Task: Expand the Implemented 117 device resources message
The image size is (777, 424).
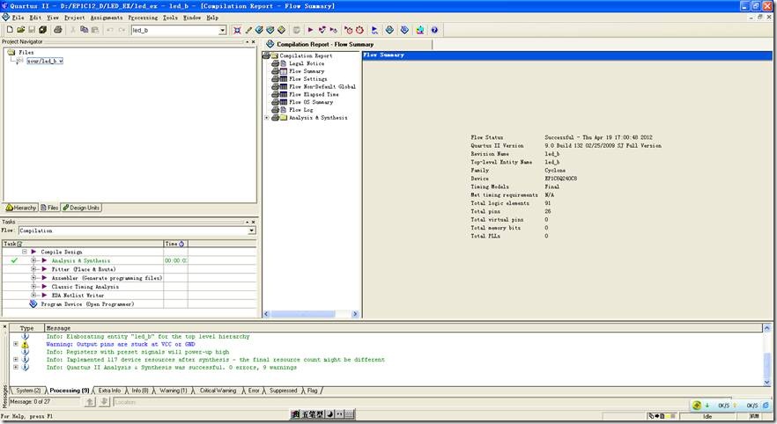Action: [16, 360]
